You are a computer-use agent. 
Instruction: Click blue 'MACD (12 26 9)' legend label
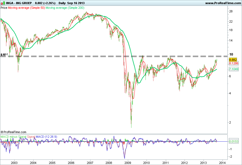(46, 137)
